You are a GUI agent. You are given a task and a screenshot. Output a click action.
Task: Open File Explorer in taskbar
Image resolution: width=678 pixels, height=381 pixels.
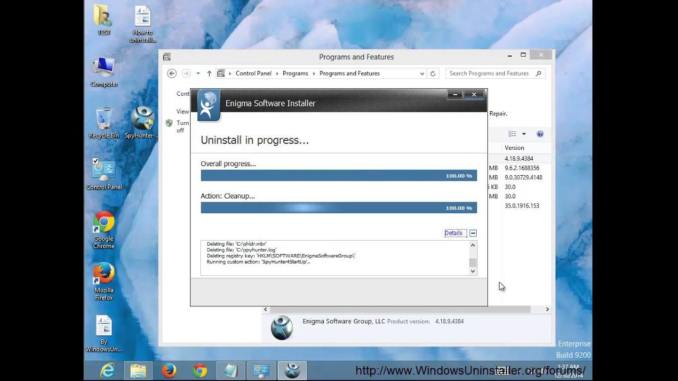click(x=138, y=371)
